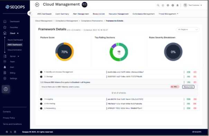Screen dimensions: 209x136
Task: Expand the Logging section row
Action: [x=41, y=99]
